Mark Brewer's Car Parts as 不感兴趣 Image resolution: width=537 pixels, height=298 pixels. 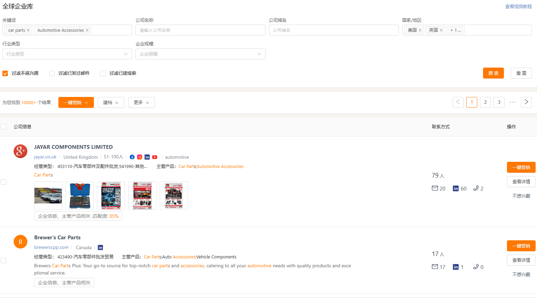[521, 274]
